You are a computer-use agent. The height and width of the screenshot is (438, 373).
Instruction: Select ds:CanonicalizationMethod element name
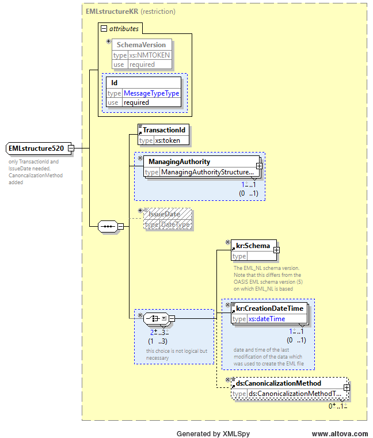point(279,383)
